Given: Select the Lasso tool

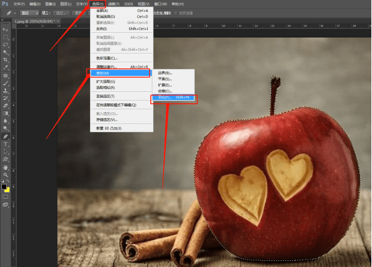Looking at the screenshot, I should [5, 44].
